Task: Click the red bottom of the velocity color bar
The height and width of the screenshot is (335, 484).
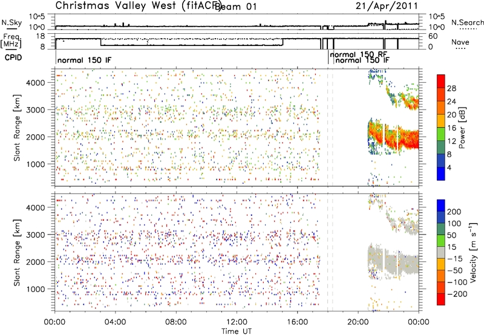Action: 441,299
